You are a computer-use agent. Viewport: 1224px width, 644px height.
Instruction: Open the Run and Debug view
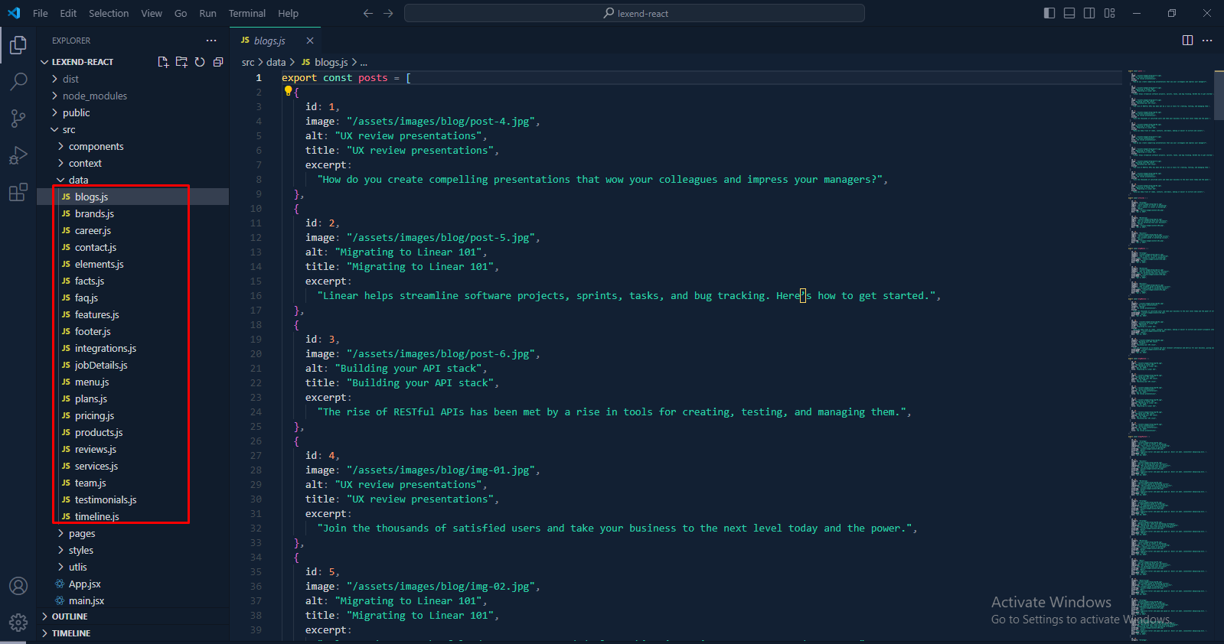(x=18, y=155)
